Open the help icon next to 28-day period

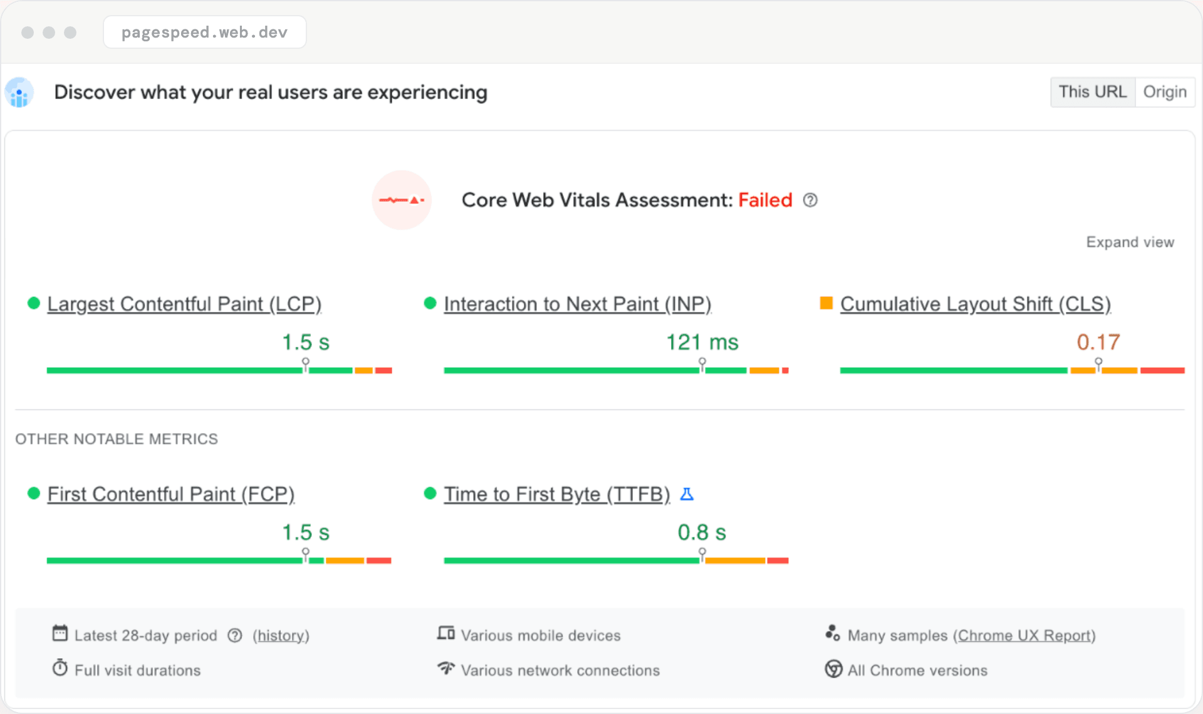(x=235, y=636)
